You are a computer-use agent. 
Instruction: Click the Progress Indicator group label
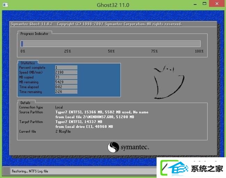pyautogui.click(x=34, y=34)
